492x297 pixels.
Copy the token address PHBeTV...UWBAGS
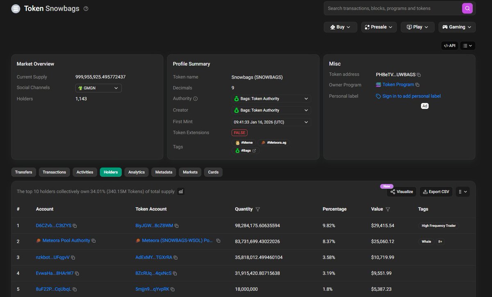[418, 74]
